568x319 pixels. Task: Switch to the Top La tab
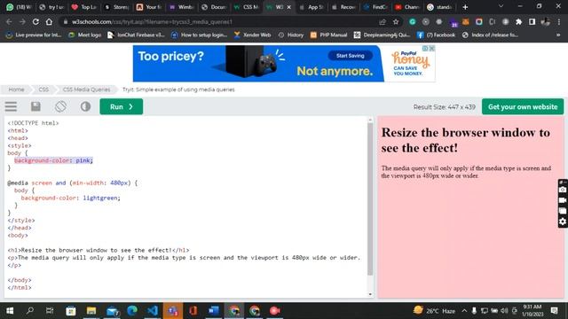click(x=84, y=7)
